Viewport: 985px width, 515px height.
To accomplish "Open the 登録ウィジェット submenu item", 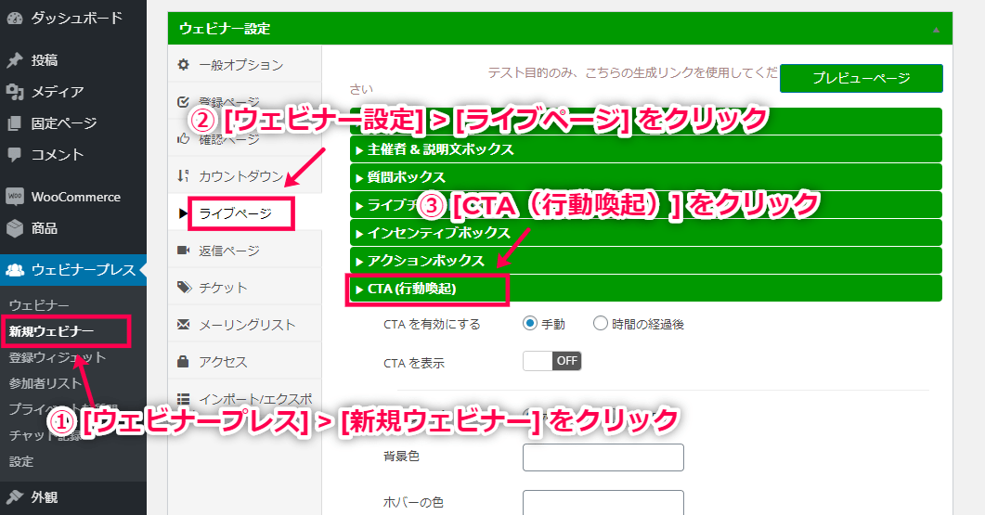I will tap(58, 357).
